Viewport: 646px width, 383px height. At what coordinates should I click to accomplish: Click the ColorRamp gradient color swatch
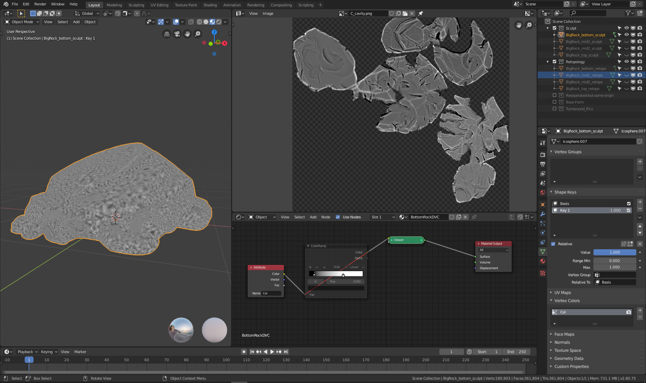[x=335, y=274]
